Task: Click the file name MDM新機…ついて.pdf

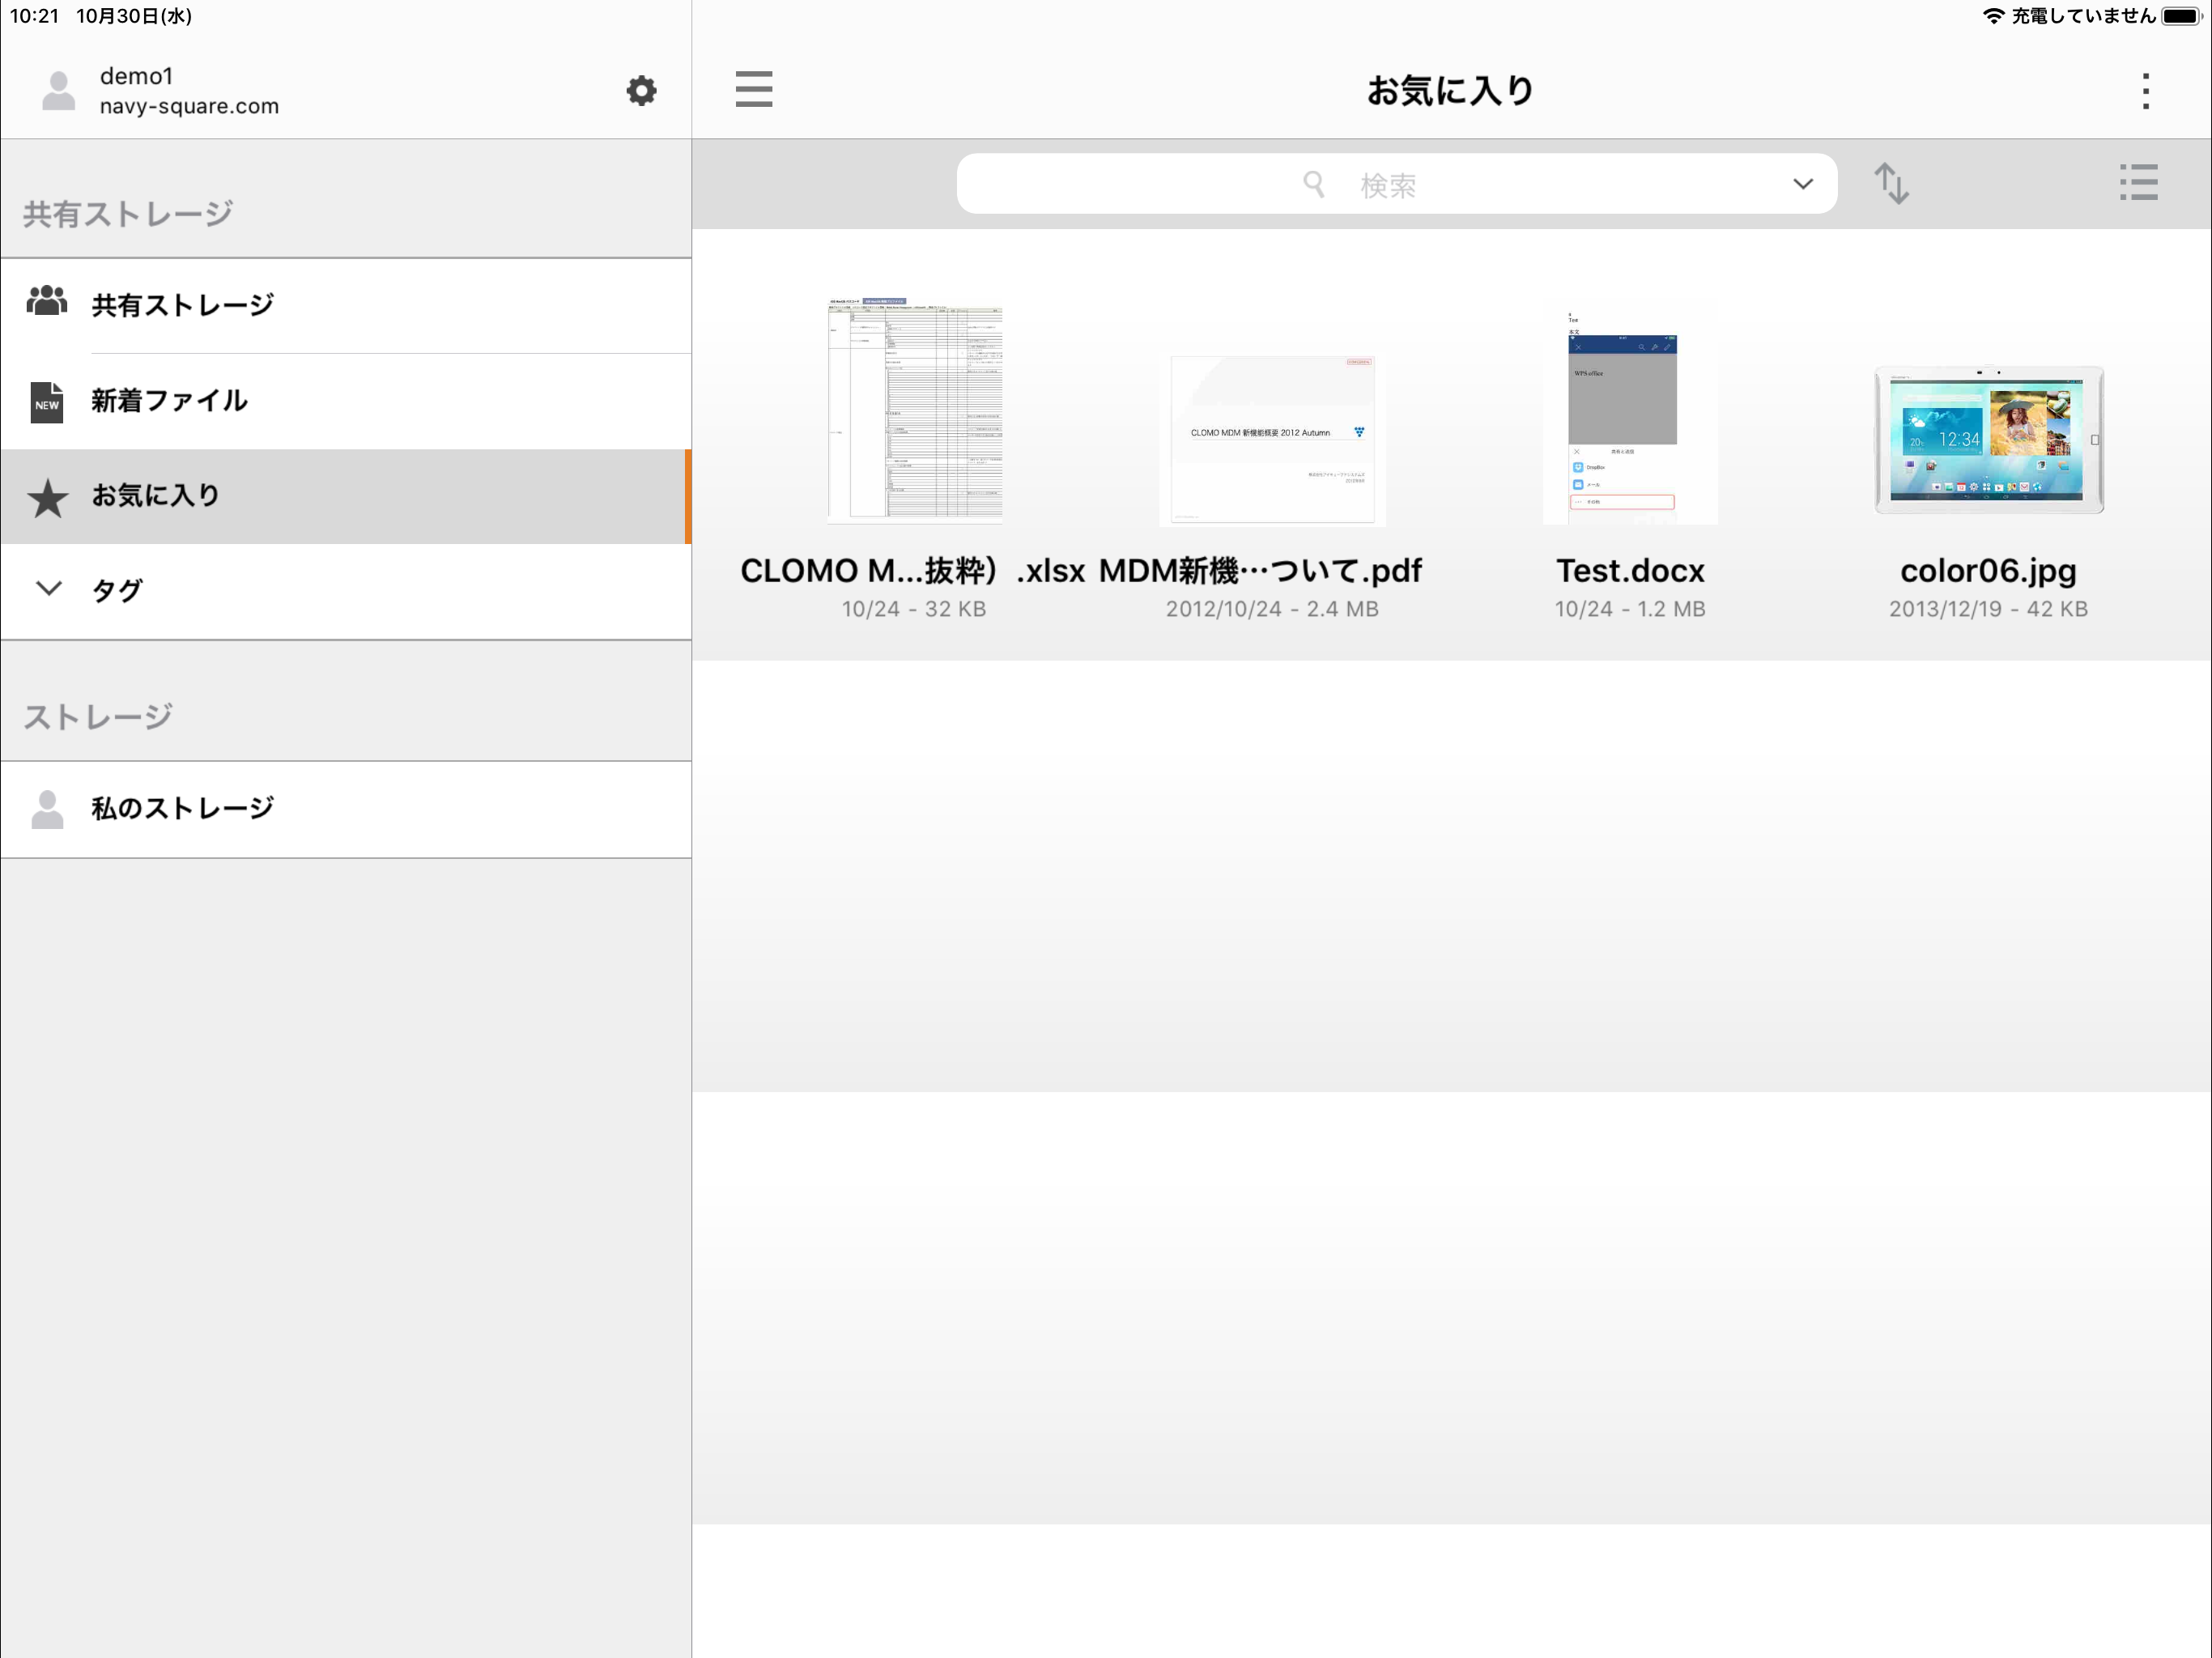Action: [x=1260, y=571]
